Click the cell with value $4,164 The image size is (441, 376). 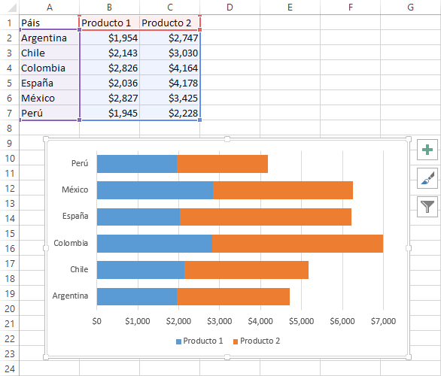coord(170,68)
